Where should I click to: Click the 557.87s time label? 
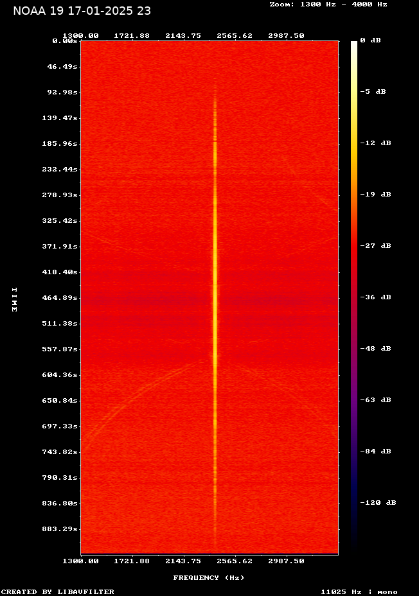[60, 349]
